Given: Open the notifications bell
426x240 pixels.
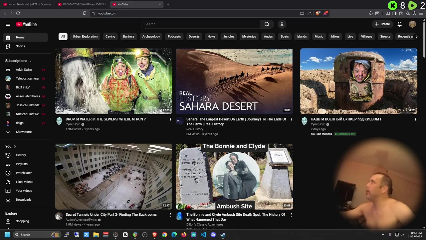Looking at the screenshot, I should point(400,24).
